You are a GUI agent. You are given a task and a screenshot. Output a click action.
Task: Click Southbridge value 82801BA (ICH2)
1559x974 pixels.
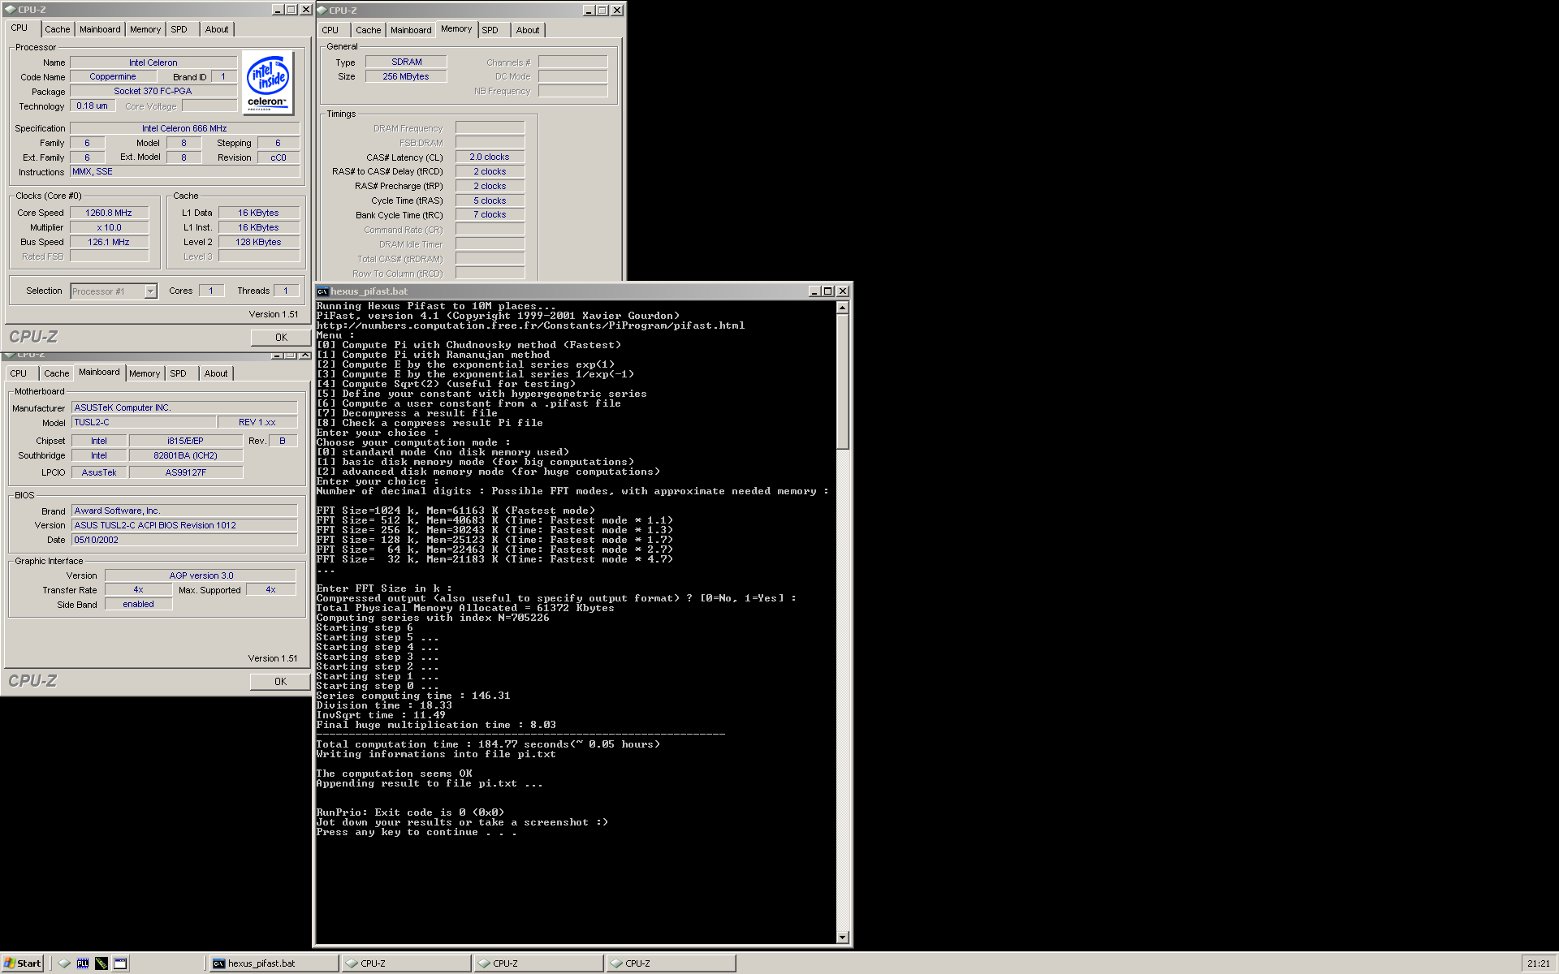(186, 455)
